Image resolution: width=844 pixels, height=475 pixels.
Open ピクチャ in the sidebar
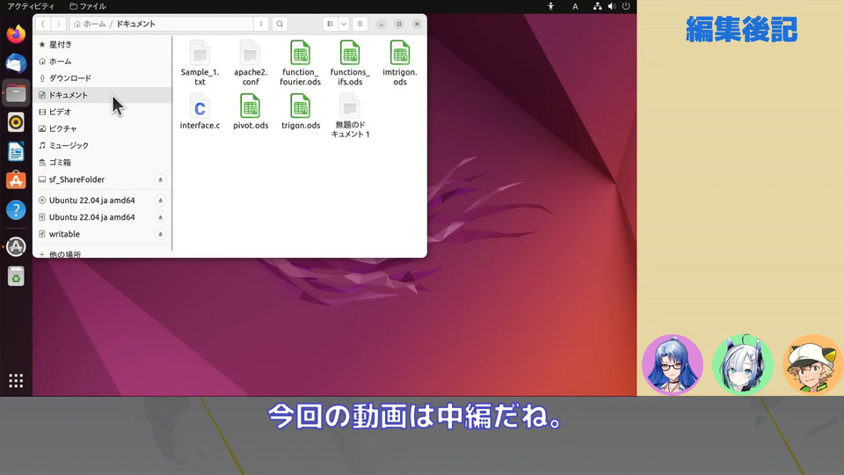click(x=102, y=128)
